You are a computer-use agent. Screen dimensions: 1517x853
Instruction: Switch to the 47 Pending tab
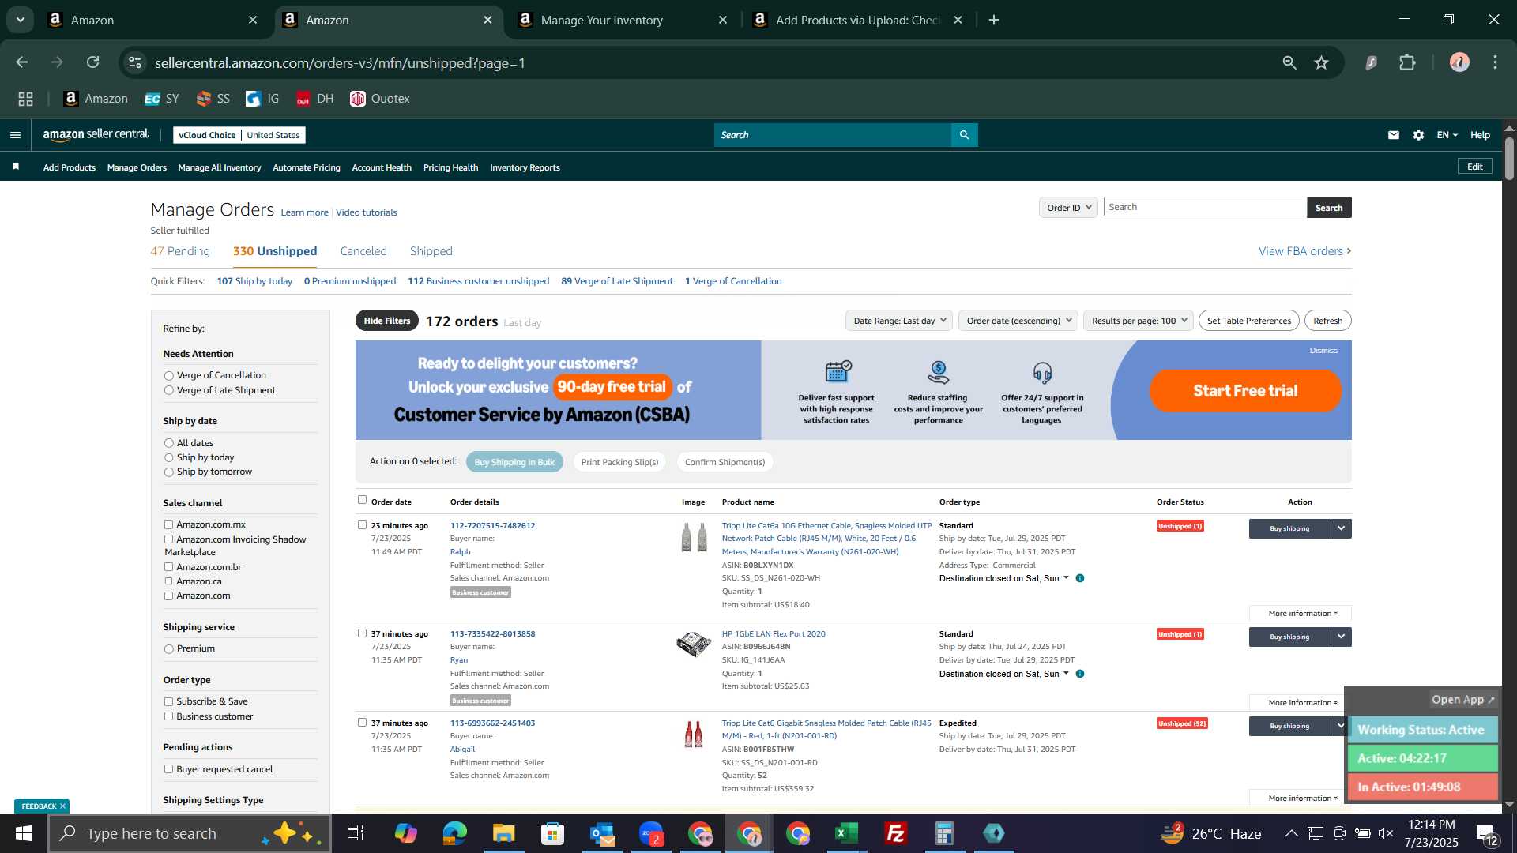180,251
